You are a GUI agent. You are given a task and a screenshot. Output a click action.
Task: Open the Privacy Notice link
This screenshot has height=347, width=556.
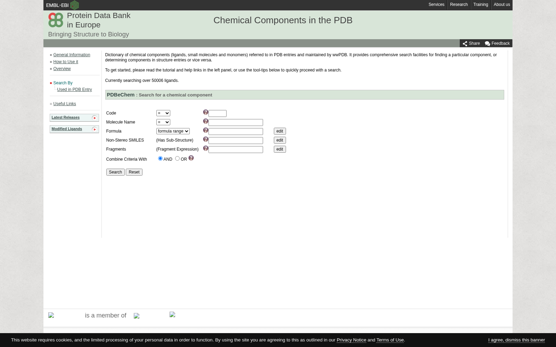[351, 340]
